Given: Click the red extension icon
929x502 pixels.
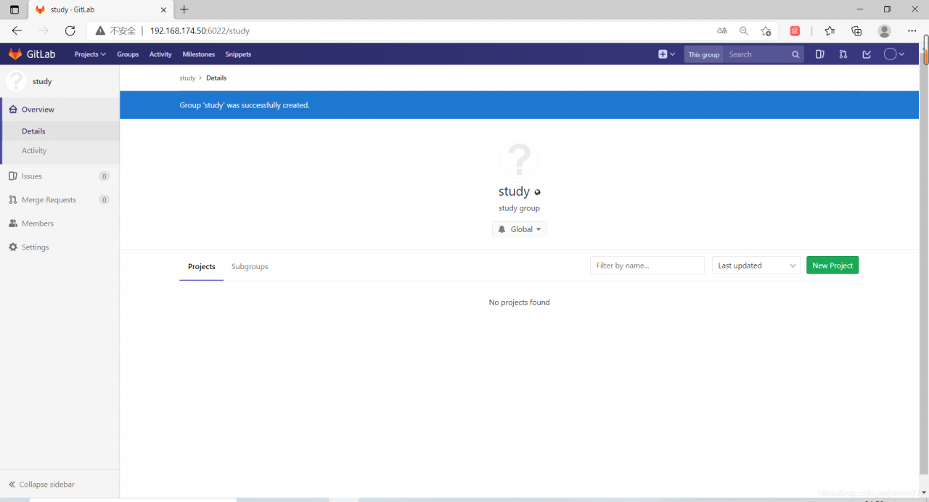Looking at the screenshot, I should coord(795,30).
